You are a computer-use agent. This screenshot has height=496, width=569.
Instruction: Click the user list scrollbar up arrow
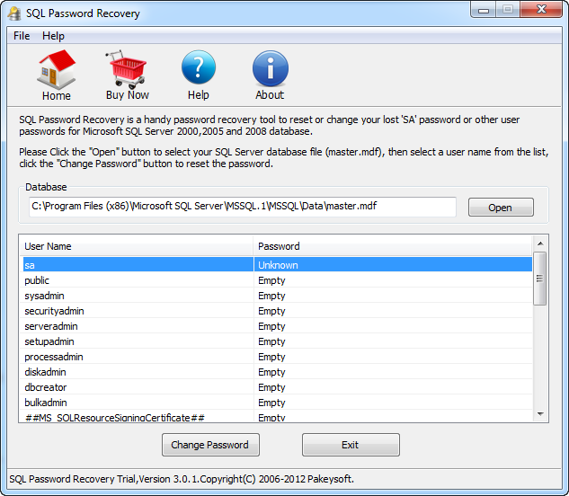[540, 244]
